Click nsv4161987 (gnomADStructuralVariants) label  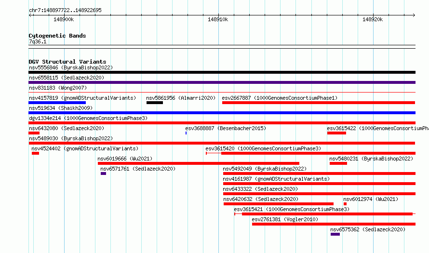pos(276,179)
